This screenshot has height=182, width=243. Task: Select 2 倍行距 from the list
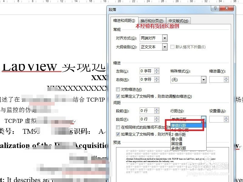click(188, 134)
